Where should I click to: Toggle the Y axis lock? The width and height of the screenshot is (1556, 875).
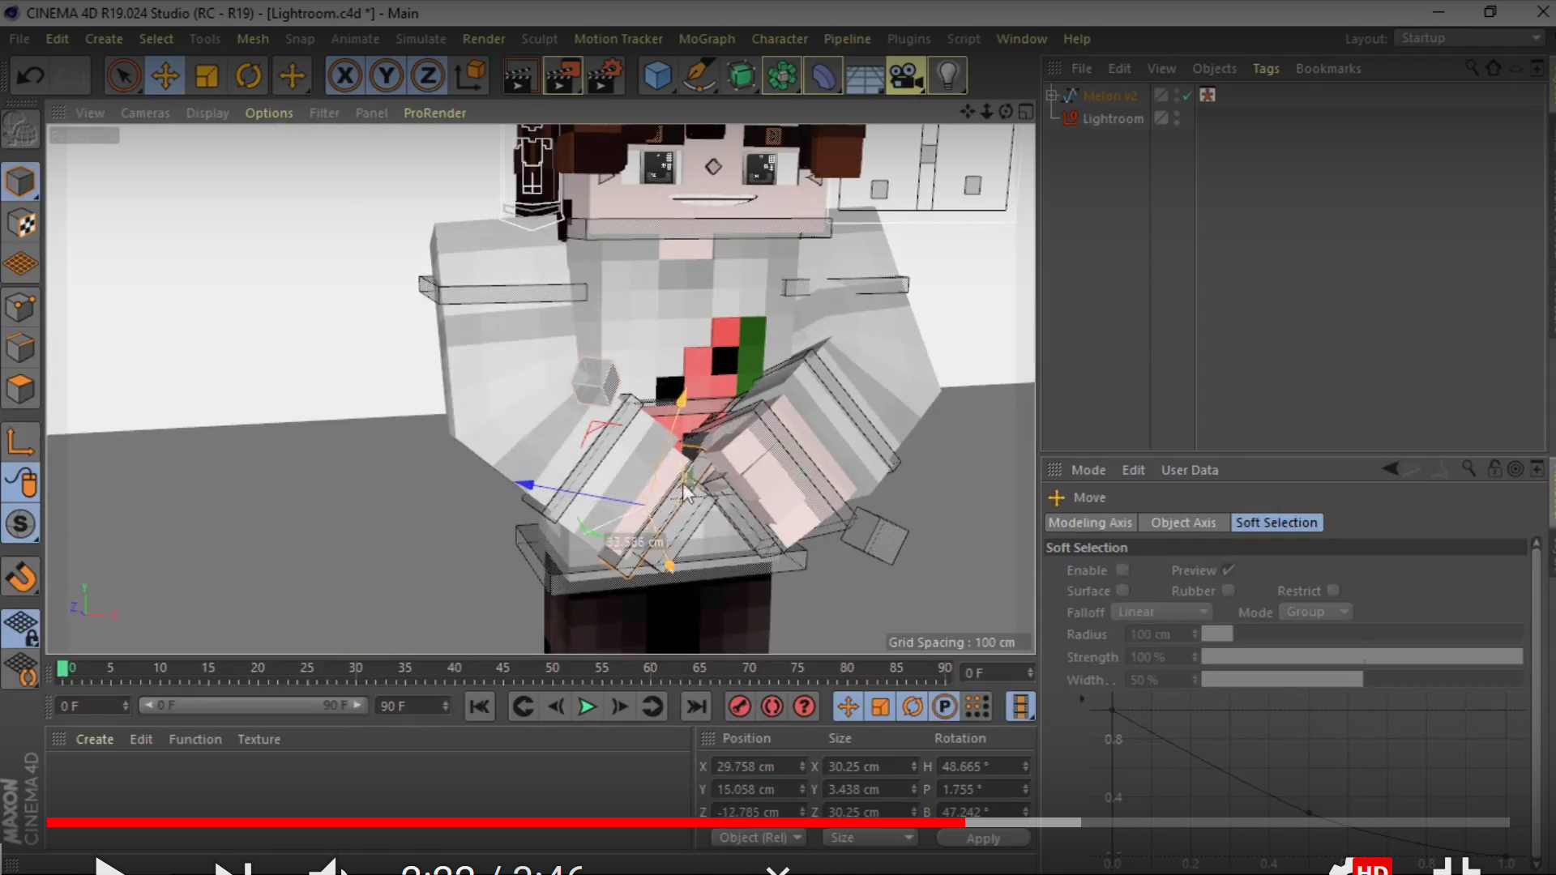coord(387,76)
